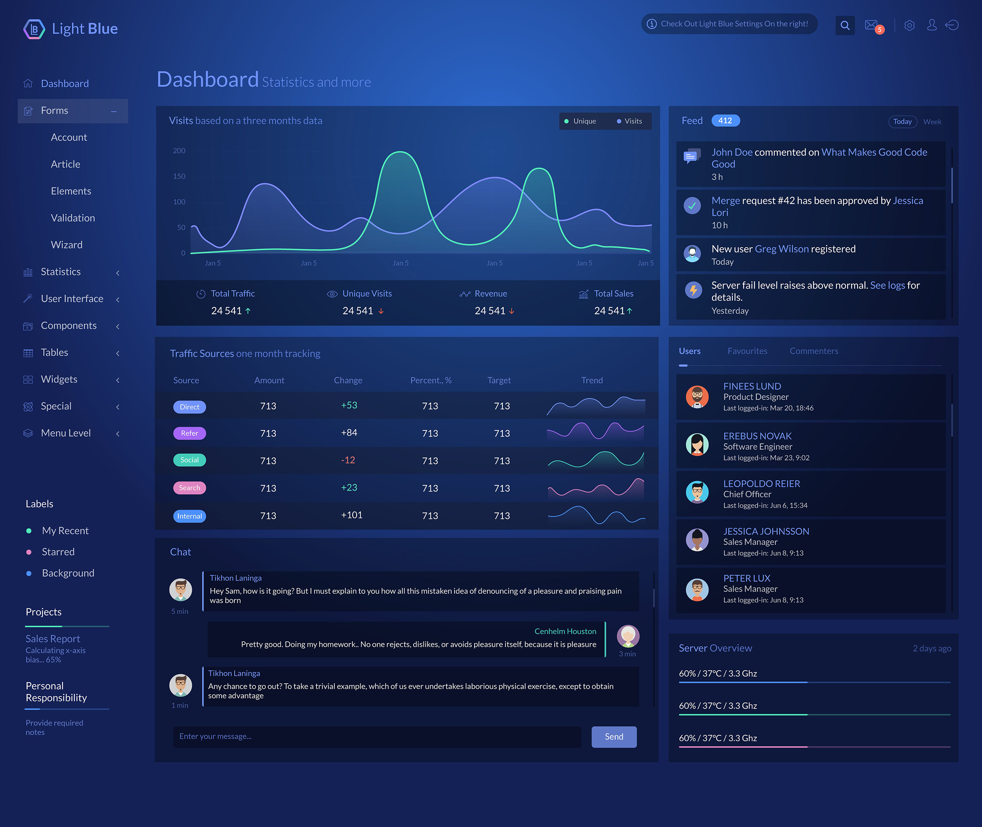Click the User Interface wand icon
982x827 pixels.
pyautogui.click(x=28, y=299)
